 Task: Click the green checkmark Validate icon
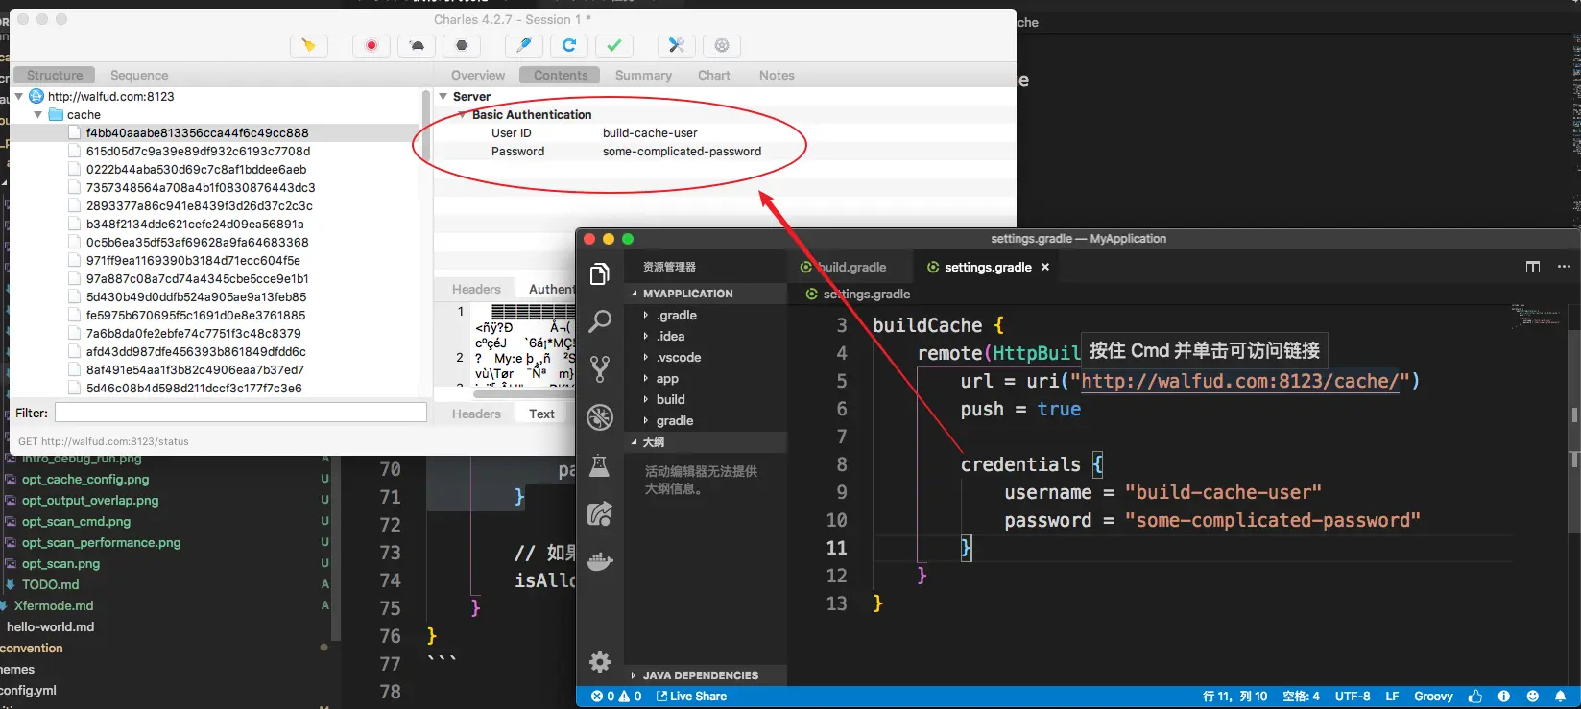coord(614,45)
